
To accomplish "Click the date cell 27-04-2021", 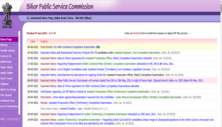I will coord(33,103).
